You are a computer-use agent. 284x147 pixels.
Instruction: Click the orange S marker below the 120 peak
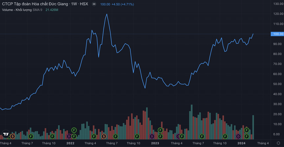coord(104,136)
